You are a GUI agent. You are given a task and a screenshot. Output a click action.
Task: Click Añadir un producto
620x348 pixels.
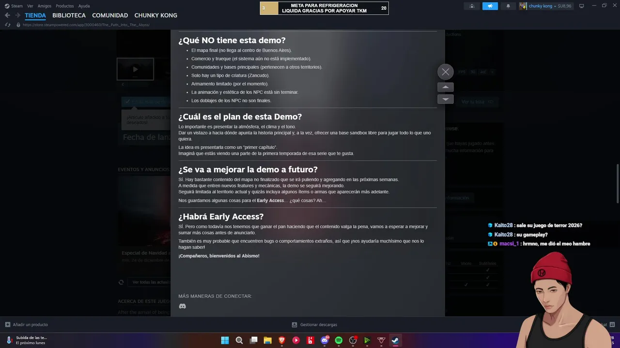(x=27, y=324)
